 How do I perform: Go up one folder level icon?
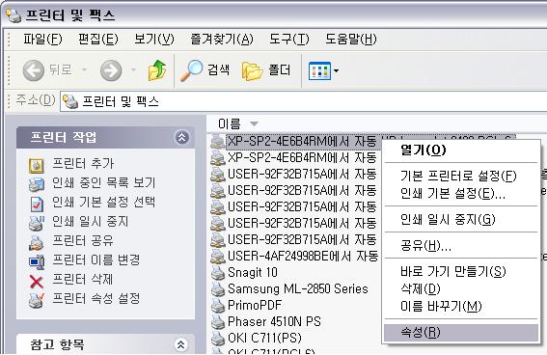(x=157, y=70)
